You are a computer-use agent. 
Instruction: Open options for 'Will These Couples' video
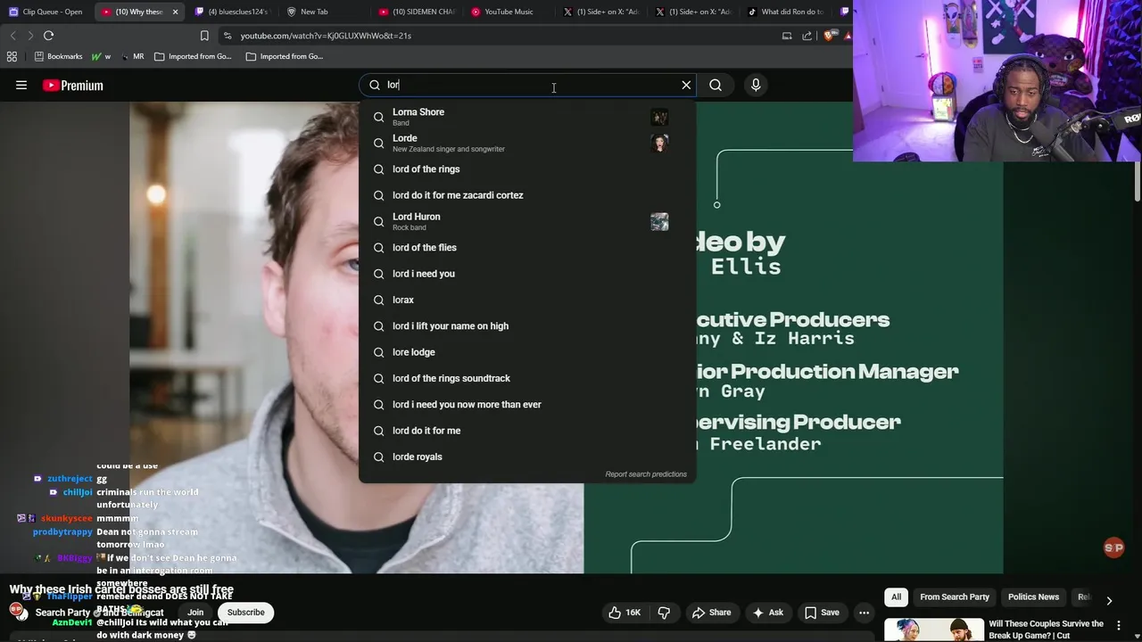click(x=1119, y=626)
